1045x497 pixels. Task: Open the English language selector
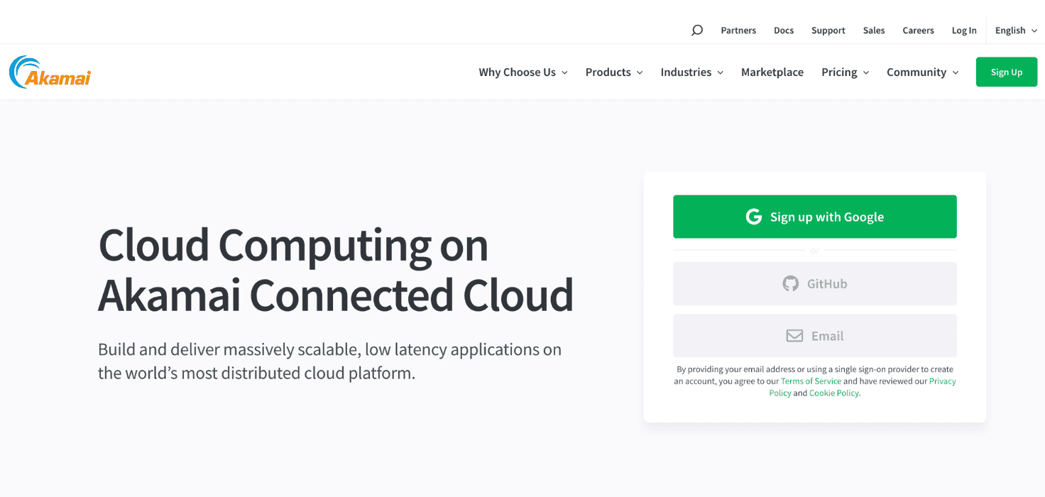point(1014,30)
